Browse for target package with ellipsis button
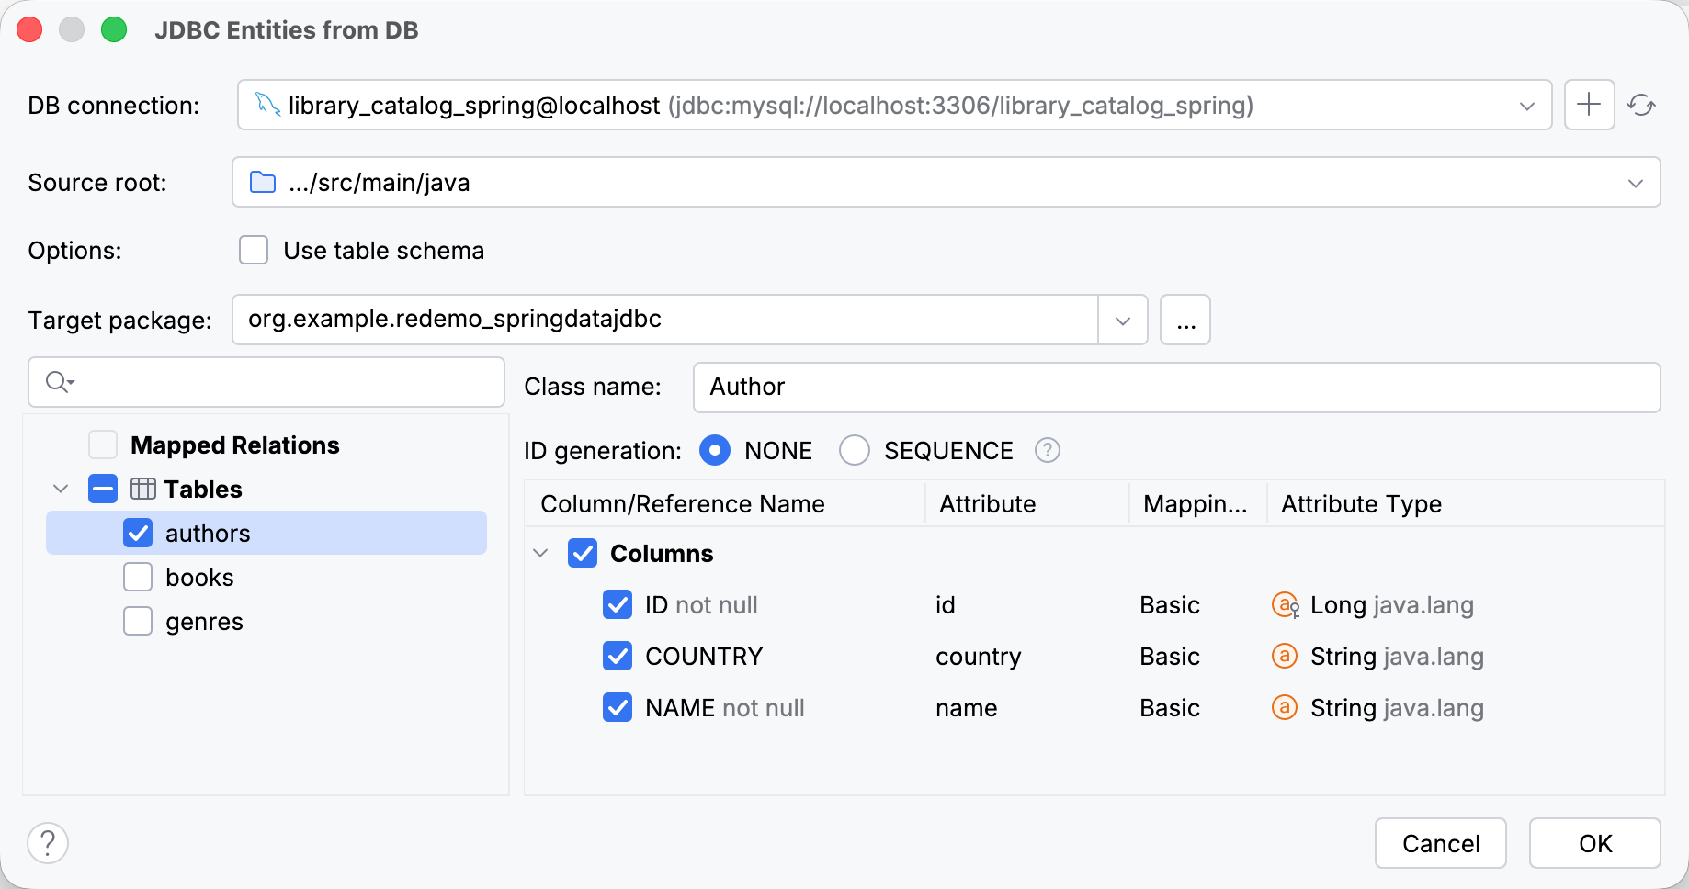1689x889 pixels. (x=1185, y=320)
